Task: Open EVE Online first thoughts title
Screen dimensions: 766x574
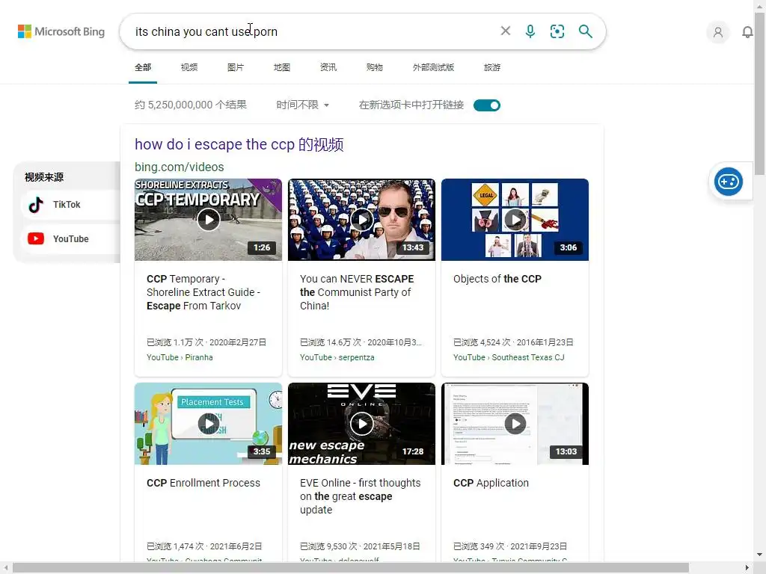Action: (x=360, y=496)
